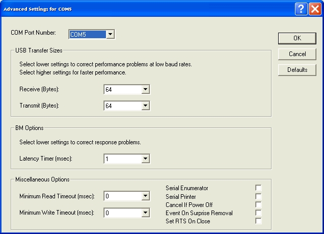Expand the Transmit (Bytes) dropdown arrow
The image size is (324, 234).
pos(146,106)
